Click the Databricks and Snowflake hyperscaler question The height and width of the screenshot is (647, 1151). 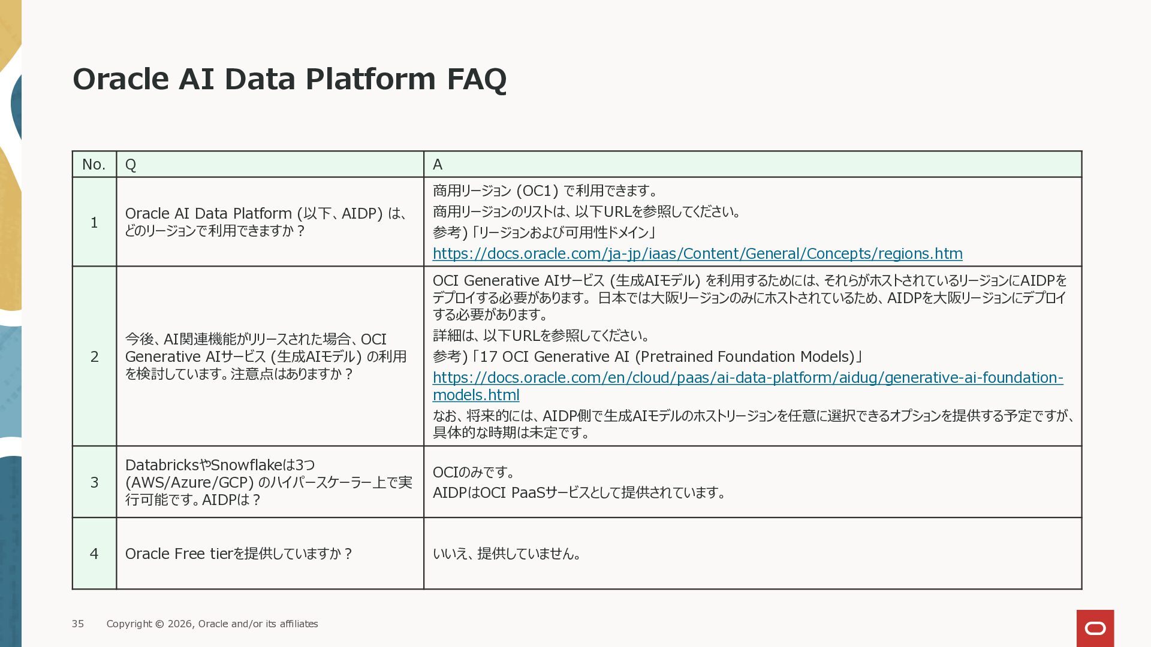coord(268,483)
